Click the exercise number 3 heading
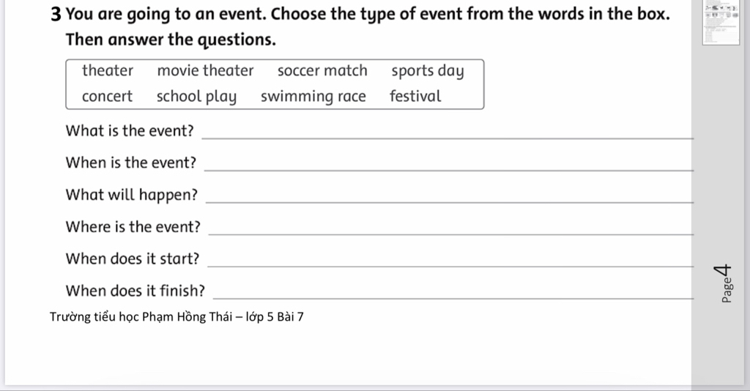Screen dimensions: 750x391 point(56,15)
